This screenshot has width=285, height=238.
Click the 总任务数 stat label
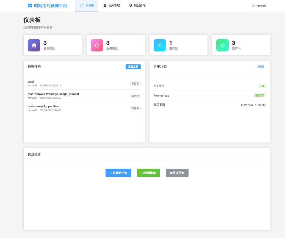tap(49, 49)
